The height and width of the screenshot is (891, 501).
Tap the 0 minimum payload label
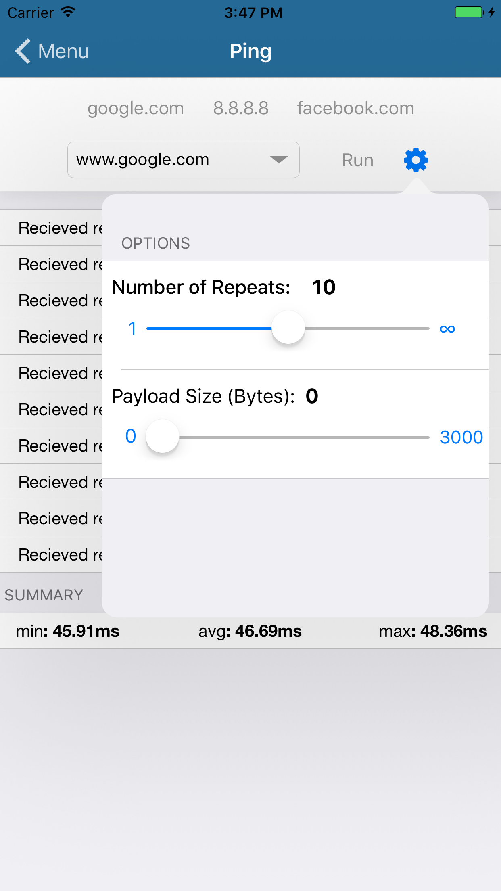tap(130, 436)
